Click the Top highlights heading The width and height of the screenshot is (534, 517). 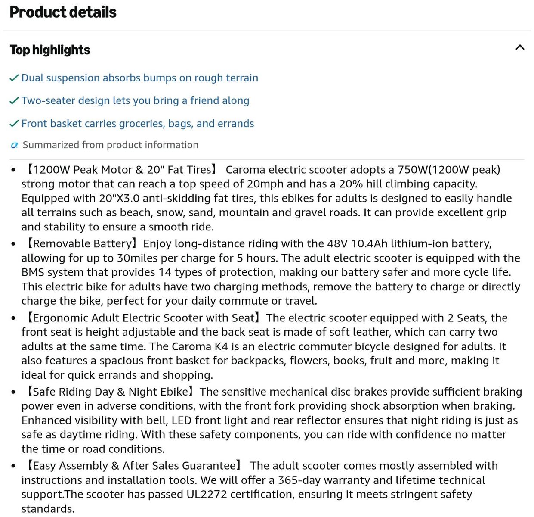tap(50, 50)
